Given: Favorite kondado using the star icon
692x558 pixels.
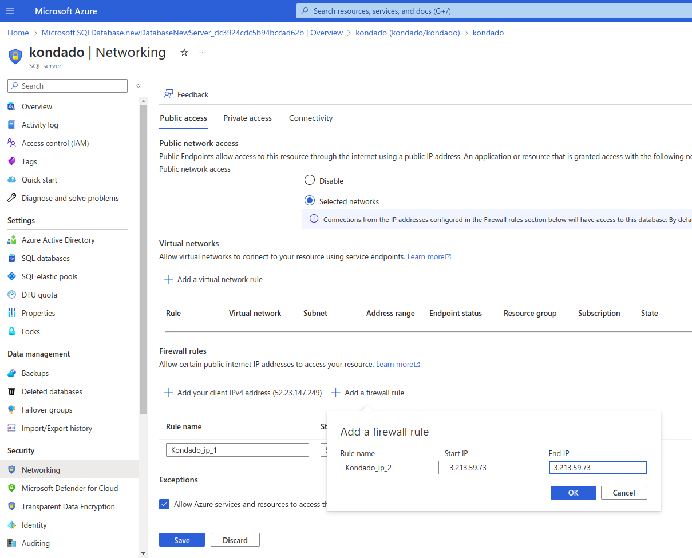Looking at the screenshot, I should (184, 52).
